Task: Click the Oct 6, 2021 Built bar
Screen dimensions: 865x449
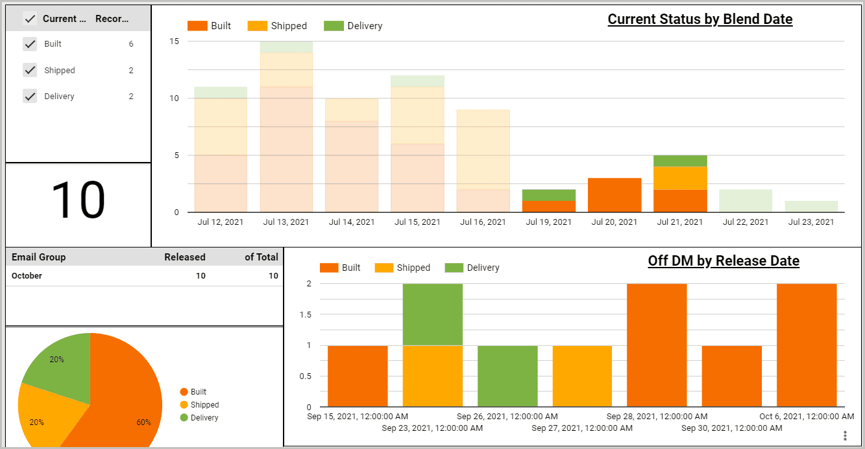Action: tap(807, 345)
